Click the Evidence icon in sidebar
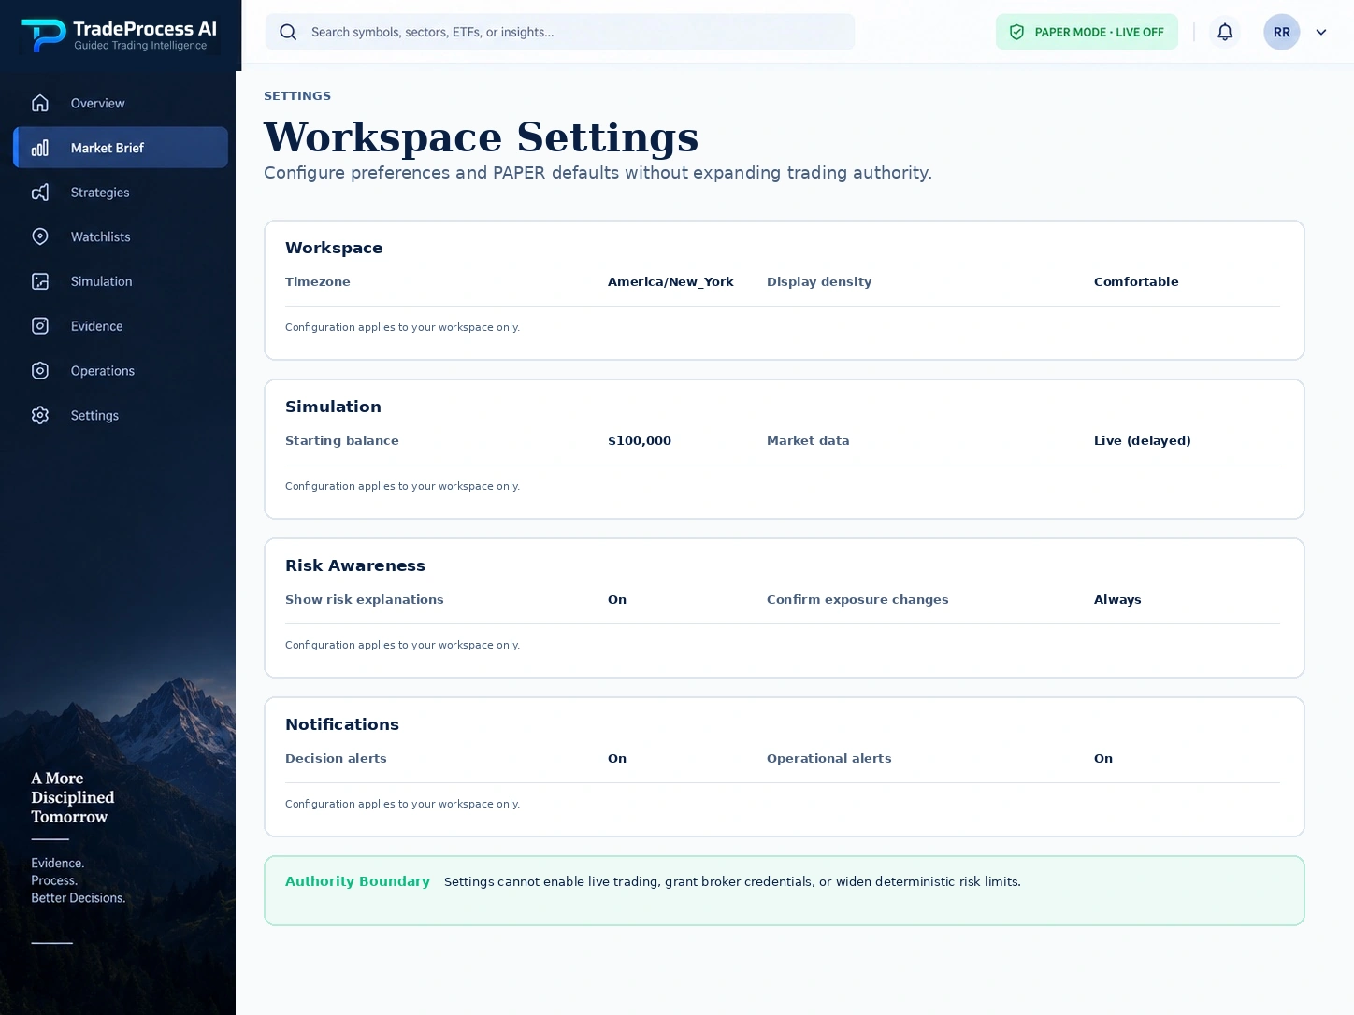Screen dimensions: 1354x1015 (40, 326)
